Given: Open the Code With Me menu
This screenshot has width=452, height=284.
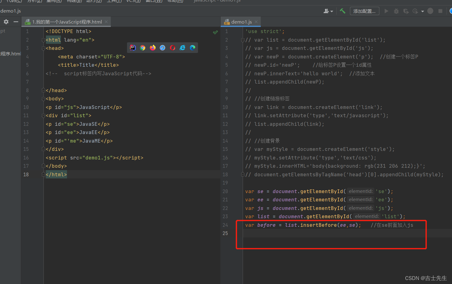Looking at the screenshot, I should [x=328, y=11].
